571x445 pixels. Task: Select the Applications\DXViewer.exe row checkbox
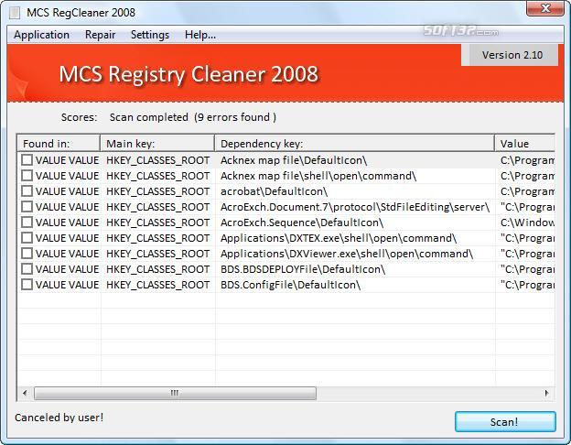(x=27, y=254)
